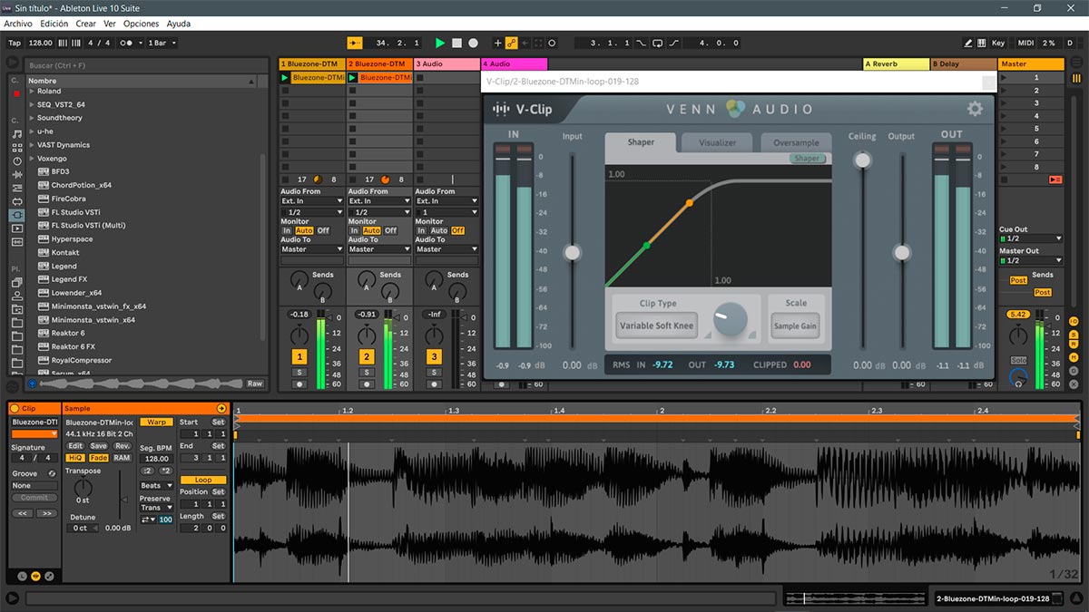
Task: Open quantization 1 Bar dropdown
Action: tap(162, 43)
